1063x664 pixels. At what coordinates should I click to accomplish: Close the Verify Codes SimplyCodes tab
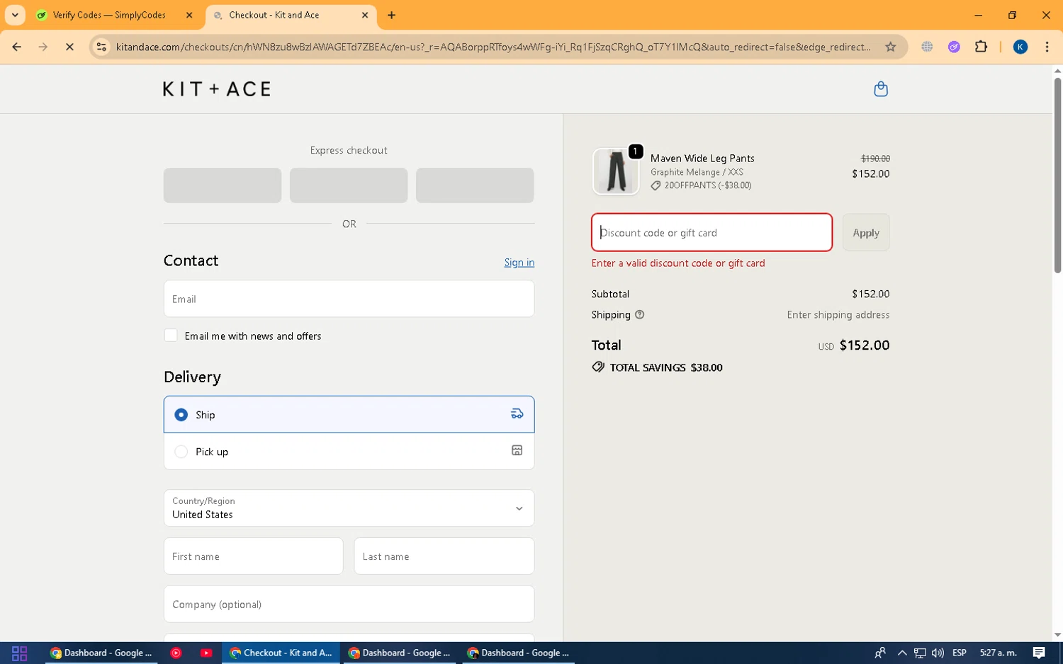point(189,15)
